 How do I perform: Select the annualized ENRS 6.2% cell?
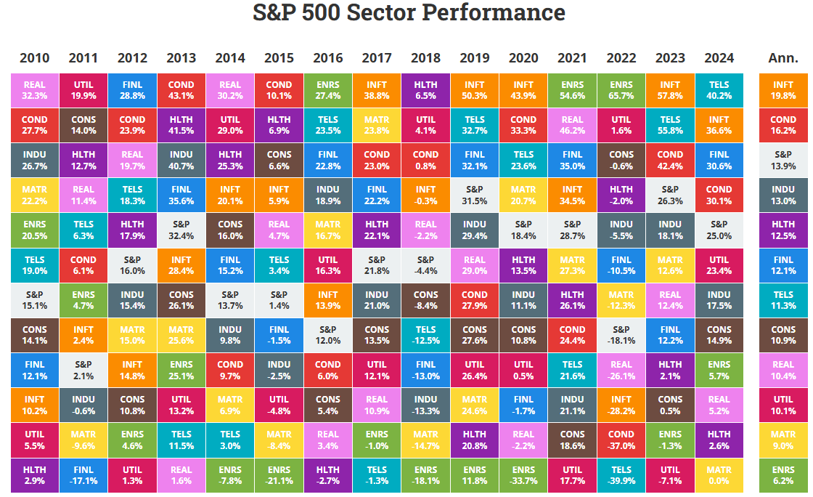pyautogui.click(x=783, y=475)
